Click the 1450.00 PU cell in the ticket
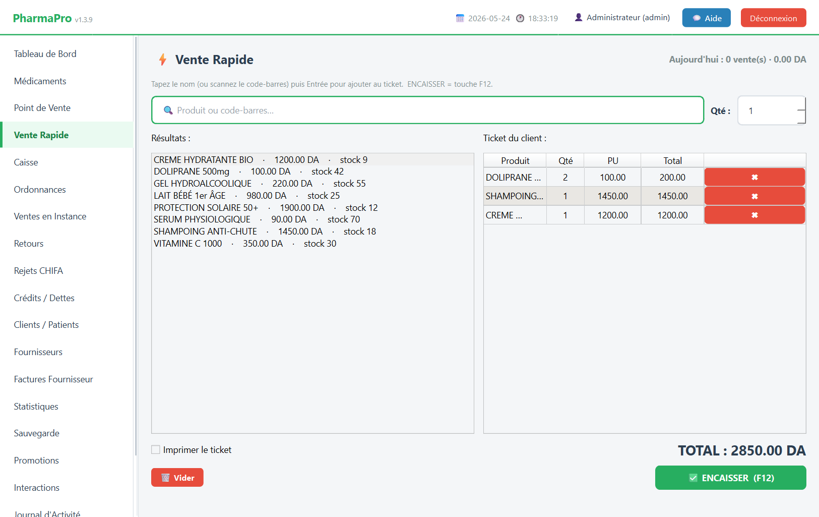Screen dimensions: 819x517 pos(613,196)
